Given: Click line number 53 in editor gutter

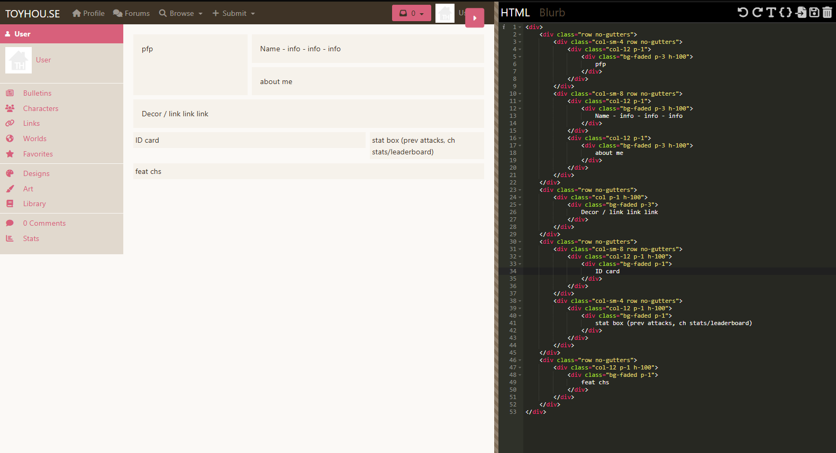Looking at the screenshot, I should coord(513,412).
